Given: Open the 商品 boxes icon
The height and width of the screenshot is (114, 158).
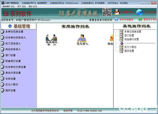Looking at the screenshot, I should point(110,40).
